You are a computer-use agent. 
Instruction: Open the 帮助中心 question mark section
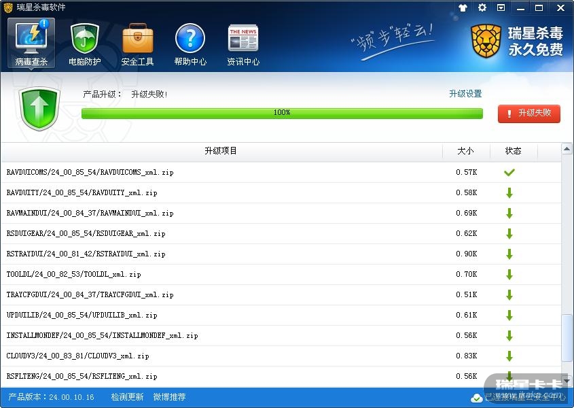[190, 44]
